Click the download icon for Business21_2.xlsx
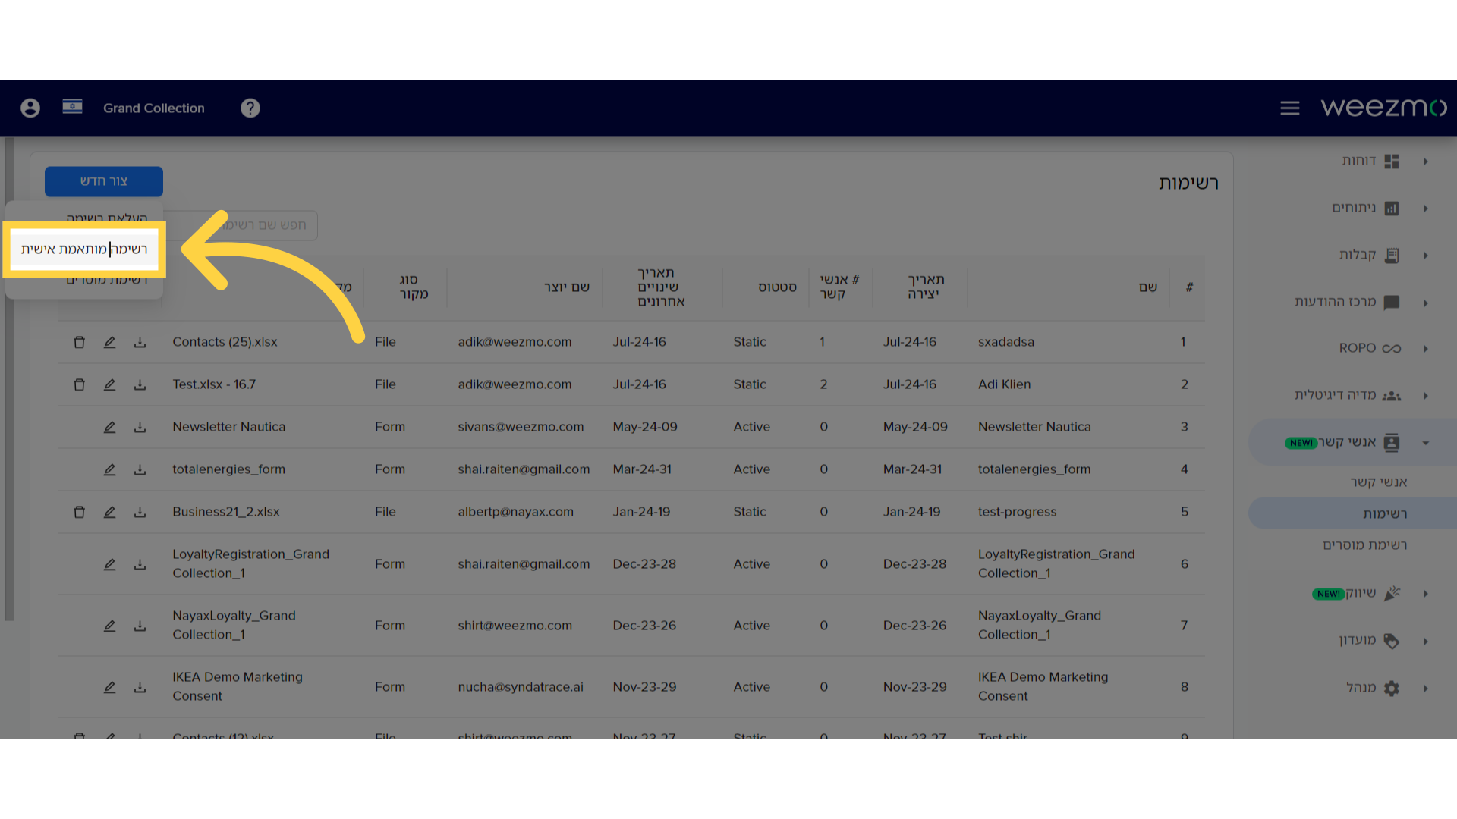 (140, 512)
